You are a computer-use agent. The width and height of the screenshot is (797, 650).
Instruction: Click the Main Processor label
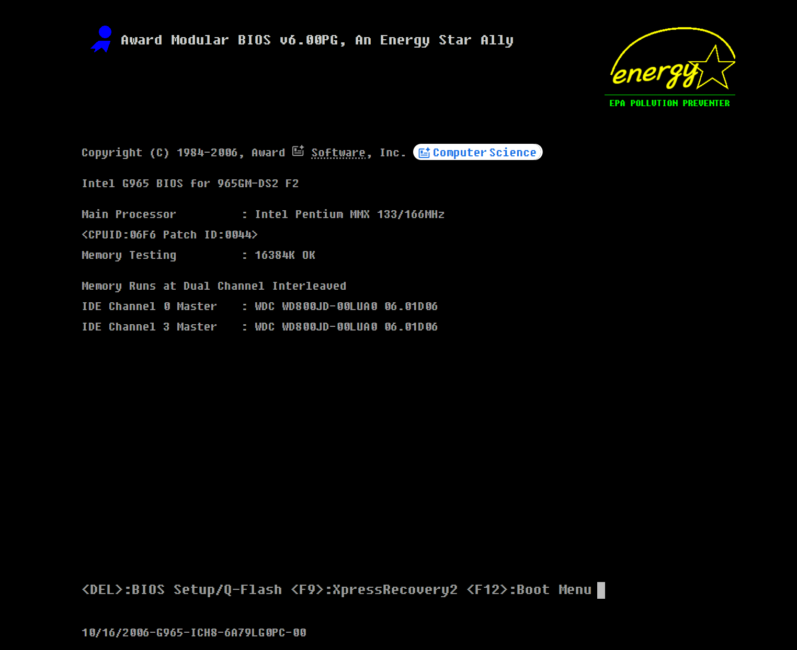129,214
